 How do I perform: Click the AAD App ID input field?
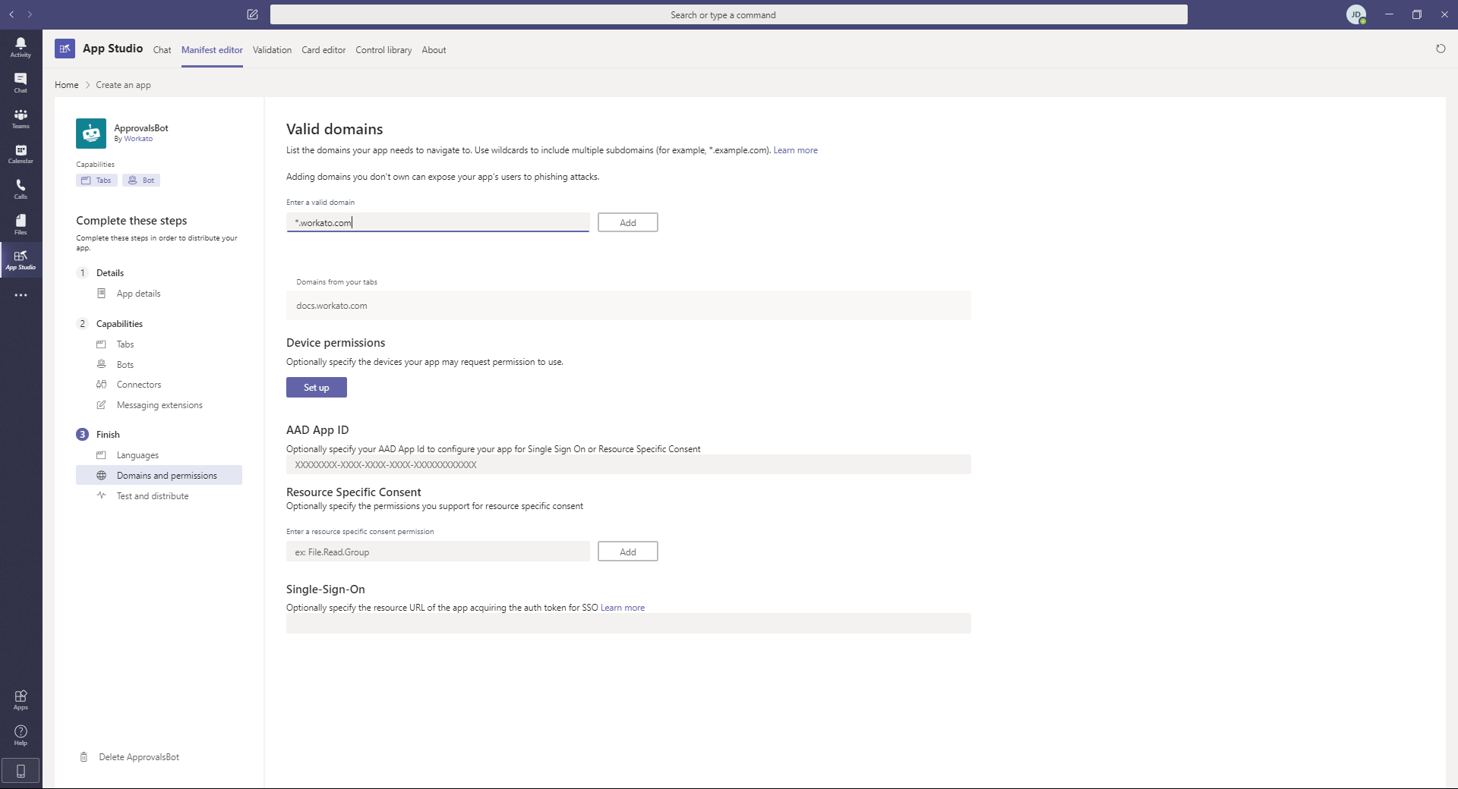(628, 465)
